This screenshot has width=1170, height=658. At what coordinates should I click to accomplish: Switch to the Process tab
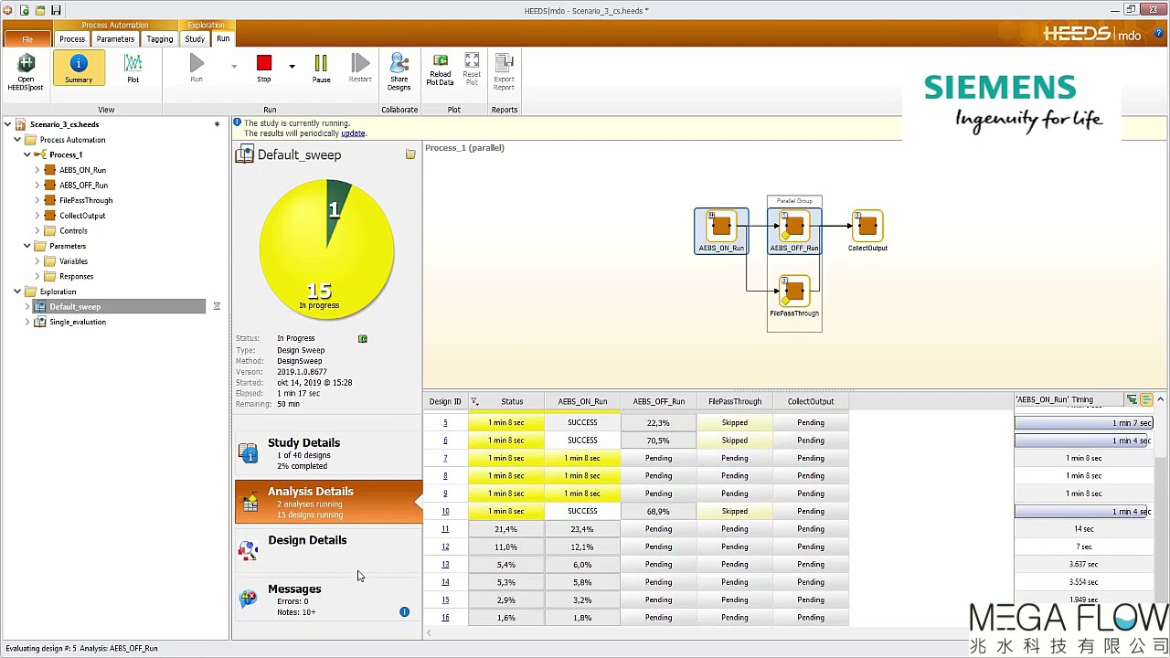tap(72, 39)
